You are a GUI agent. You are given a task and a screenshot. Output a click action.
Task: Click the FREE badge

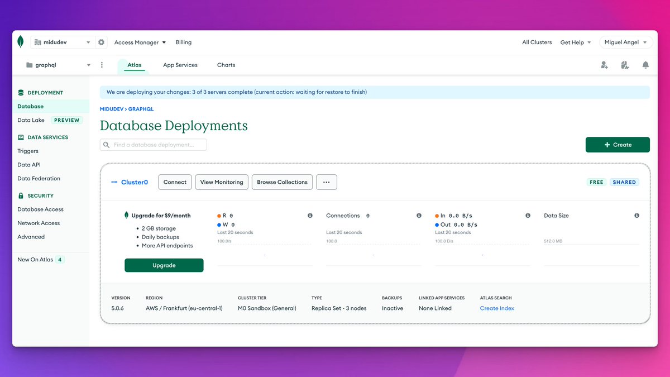point(596,182)
